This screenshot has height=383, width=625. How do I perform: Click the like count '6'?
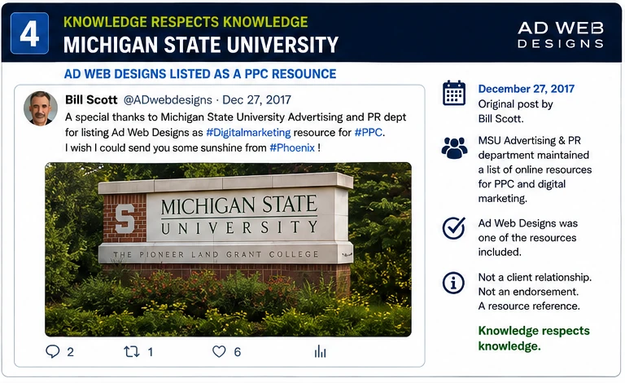[x=237, y=352]
